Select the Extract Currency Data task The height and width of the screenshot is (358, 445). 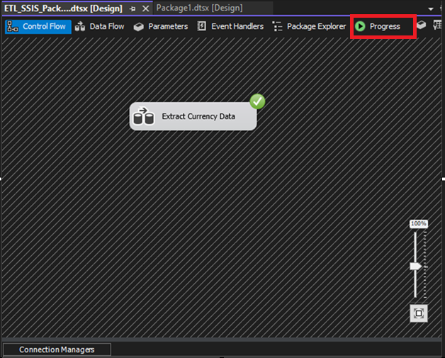193,116
